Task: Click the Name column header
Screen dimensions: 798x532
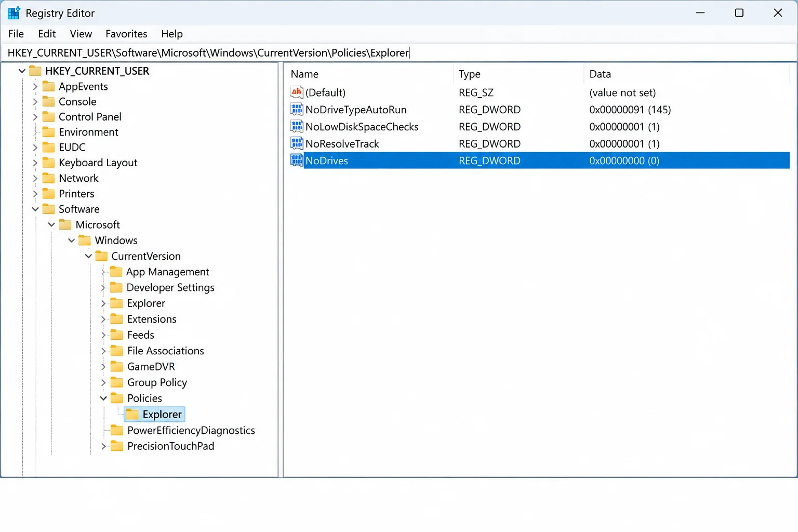Action: pyautogui.click(x=369, y=74)
